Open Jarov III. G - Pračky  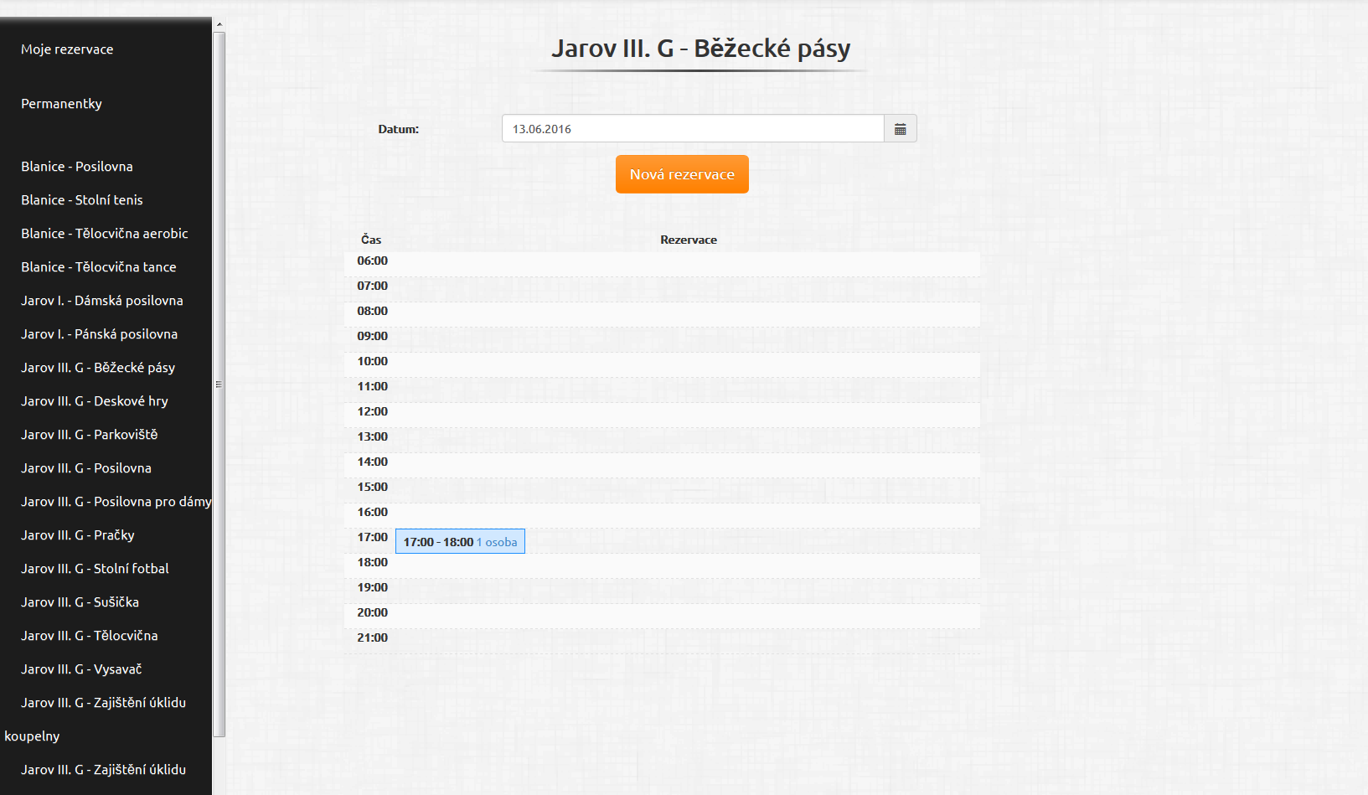78,535
